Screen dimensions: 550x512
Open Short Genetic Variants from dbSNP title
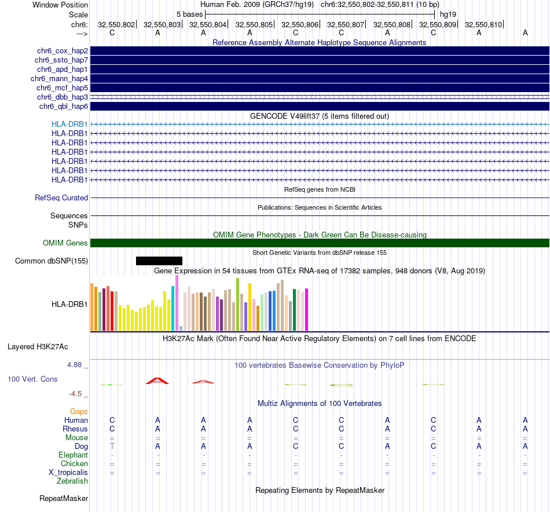click(320, 253)
